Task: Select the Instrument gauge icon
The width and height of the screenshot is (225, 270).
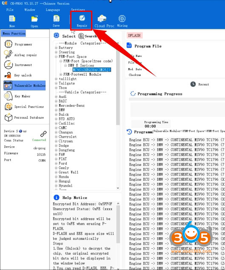Action: [x=8, y=65]
